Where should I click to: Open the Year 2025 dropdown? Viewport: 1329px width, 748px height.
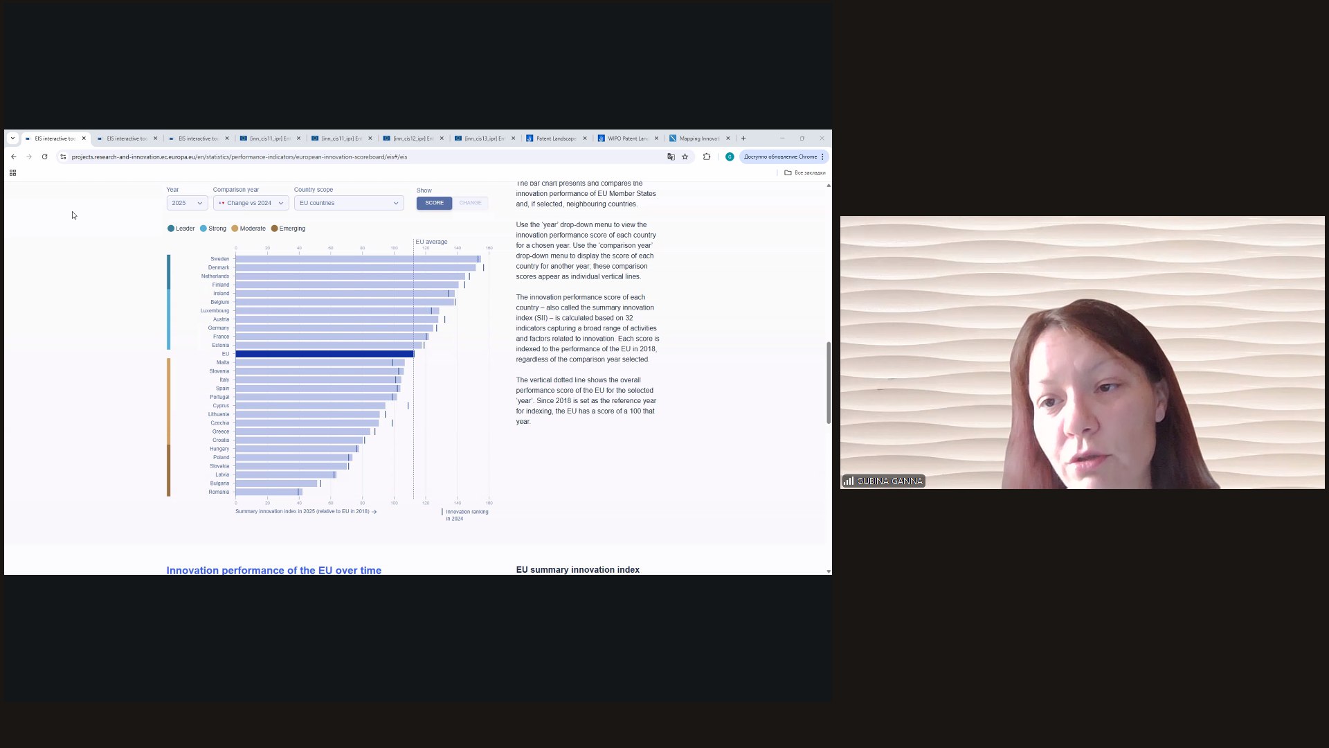187,203
